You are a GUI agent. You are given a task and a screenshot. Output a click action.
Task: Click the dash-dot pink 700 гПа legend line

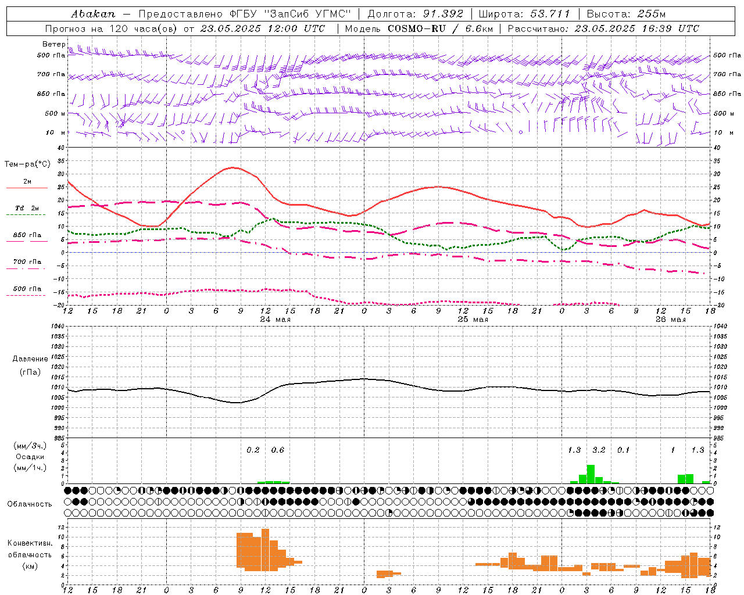(27, 268)
